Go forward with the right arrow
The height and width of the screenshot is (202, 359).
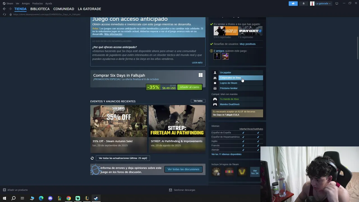10,9
